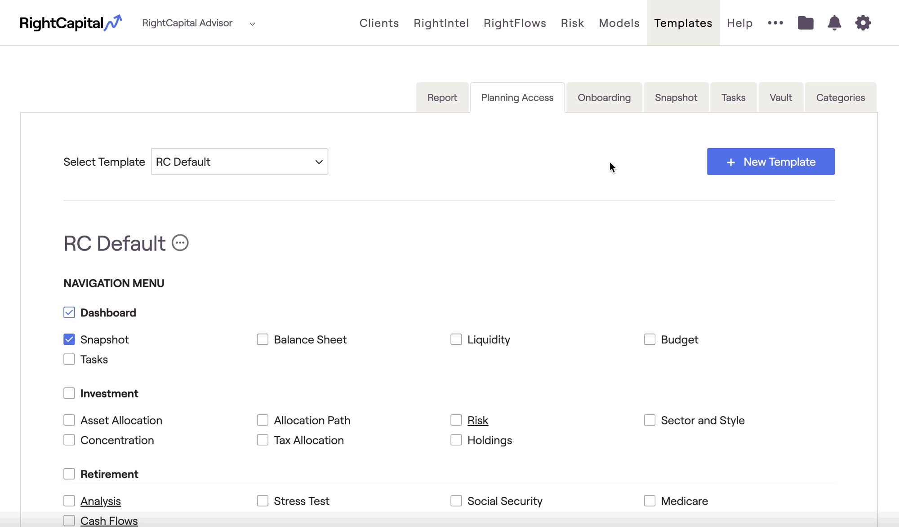The image size is (899, 527).
Task: Switch to the Tasks tab
Action: (734, 97)
